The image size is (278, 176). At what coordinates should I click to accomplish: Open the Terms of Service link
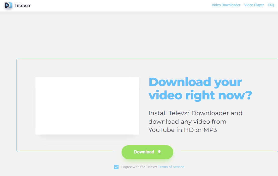tap(171, 167)
